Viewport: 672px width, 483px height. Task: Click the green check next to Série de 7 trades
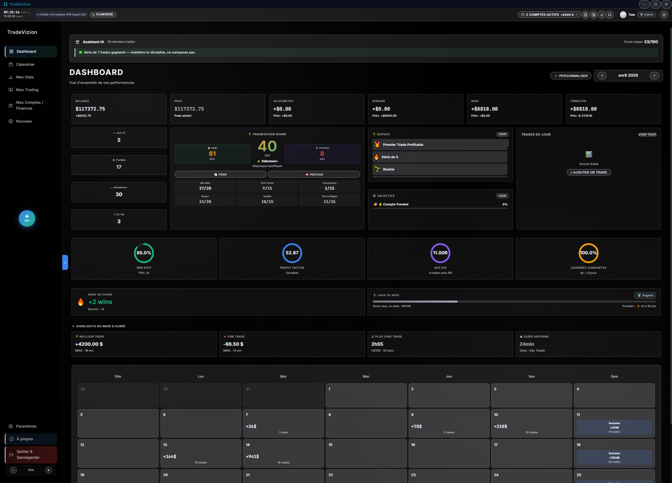click(x=81, y=52)
